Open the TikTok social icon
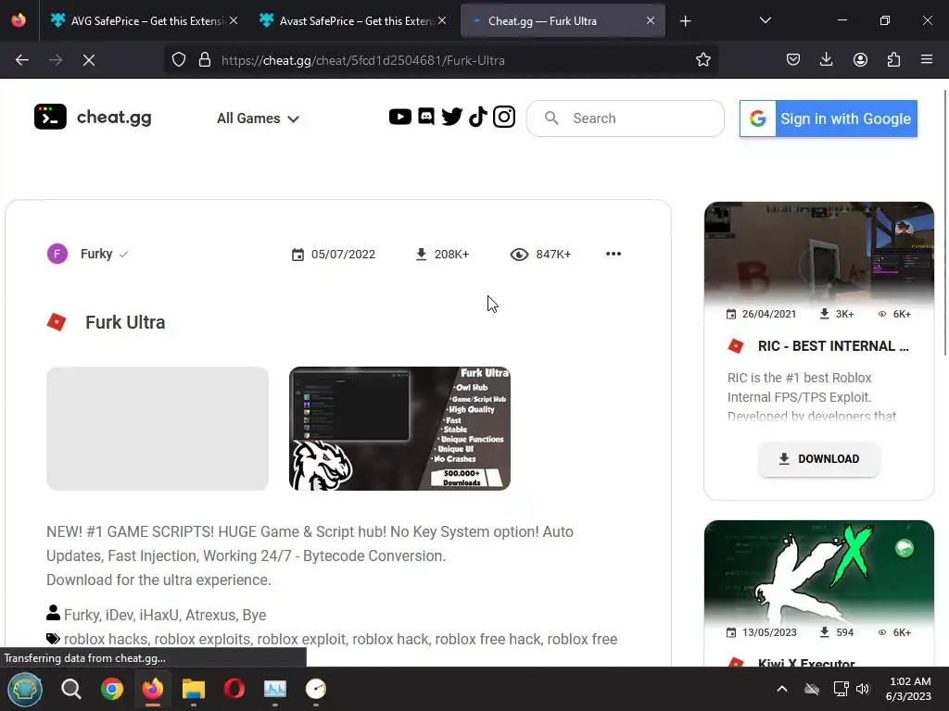Viewport: 949px width, 711px height. coord(478,117)
